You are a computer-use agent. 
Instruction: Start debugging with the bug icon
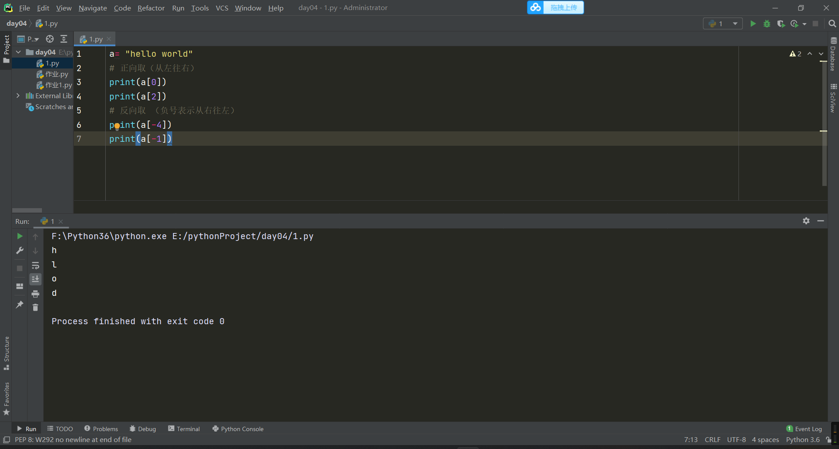coord(767,24)
